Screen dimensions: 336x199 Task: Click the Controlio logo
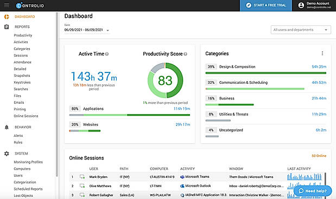pyautogui.click(x=30, y=5)
